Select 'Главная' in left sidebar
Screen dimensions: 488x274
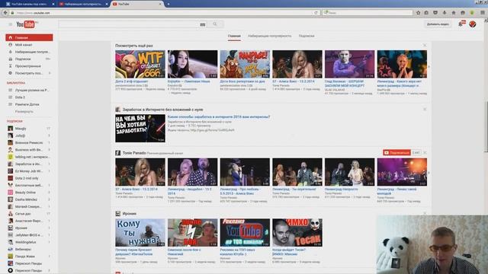click(x=29, y=37)
